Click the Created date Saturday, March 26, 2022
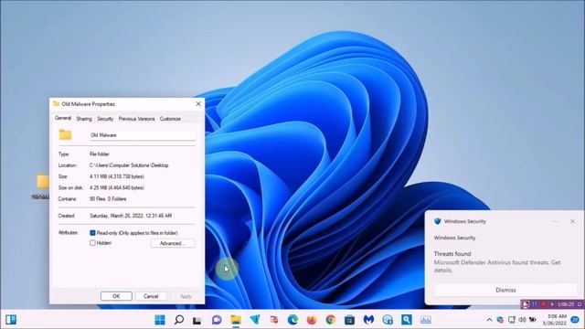This screenshot has height=329, width=585. (x=131, y=216)
